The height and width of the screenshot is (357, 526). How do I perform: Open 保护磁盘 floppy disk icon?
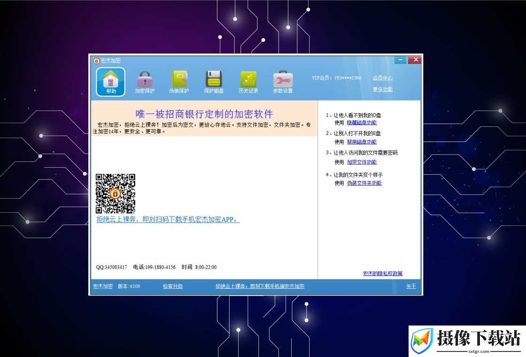214,82
